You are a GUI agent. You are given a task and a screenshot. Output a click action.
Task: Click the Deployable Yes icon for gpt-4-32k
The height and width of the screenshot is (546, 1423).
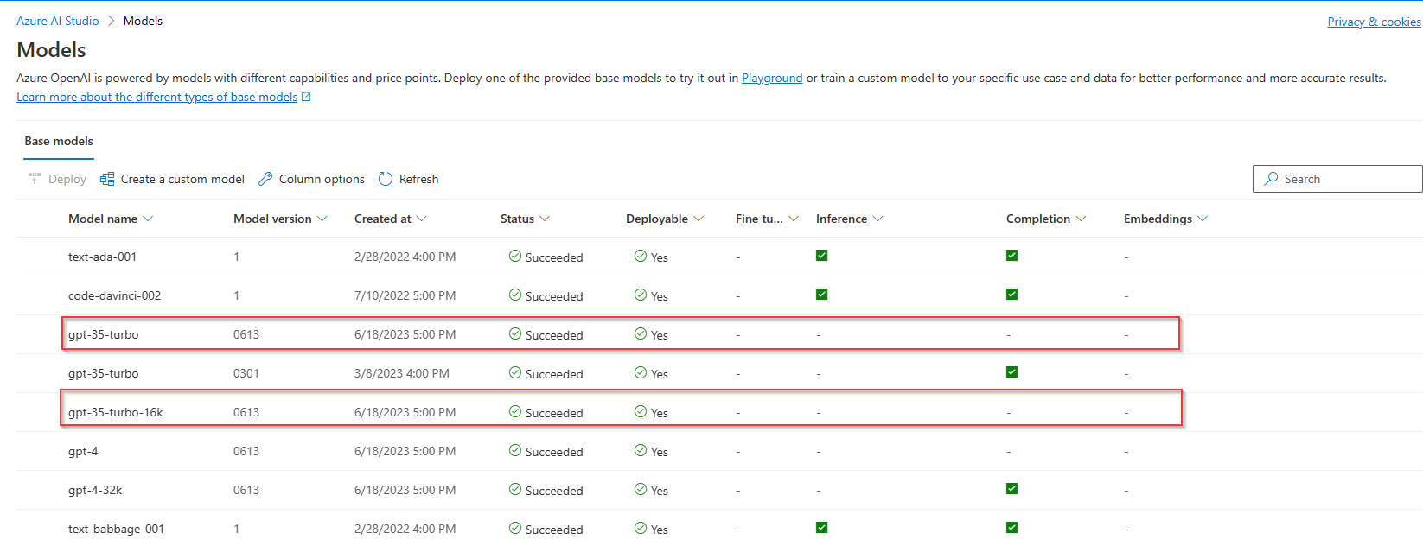(641, 489)
